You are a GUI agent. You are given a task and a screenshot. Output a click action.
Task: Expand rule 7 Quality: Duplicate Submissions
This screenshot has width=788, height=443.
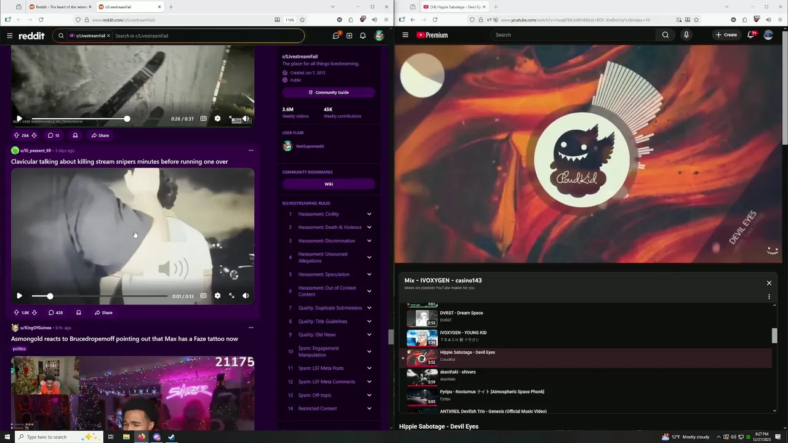click(329, 308)
